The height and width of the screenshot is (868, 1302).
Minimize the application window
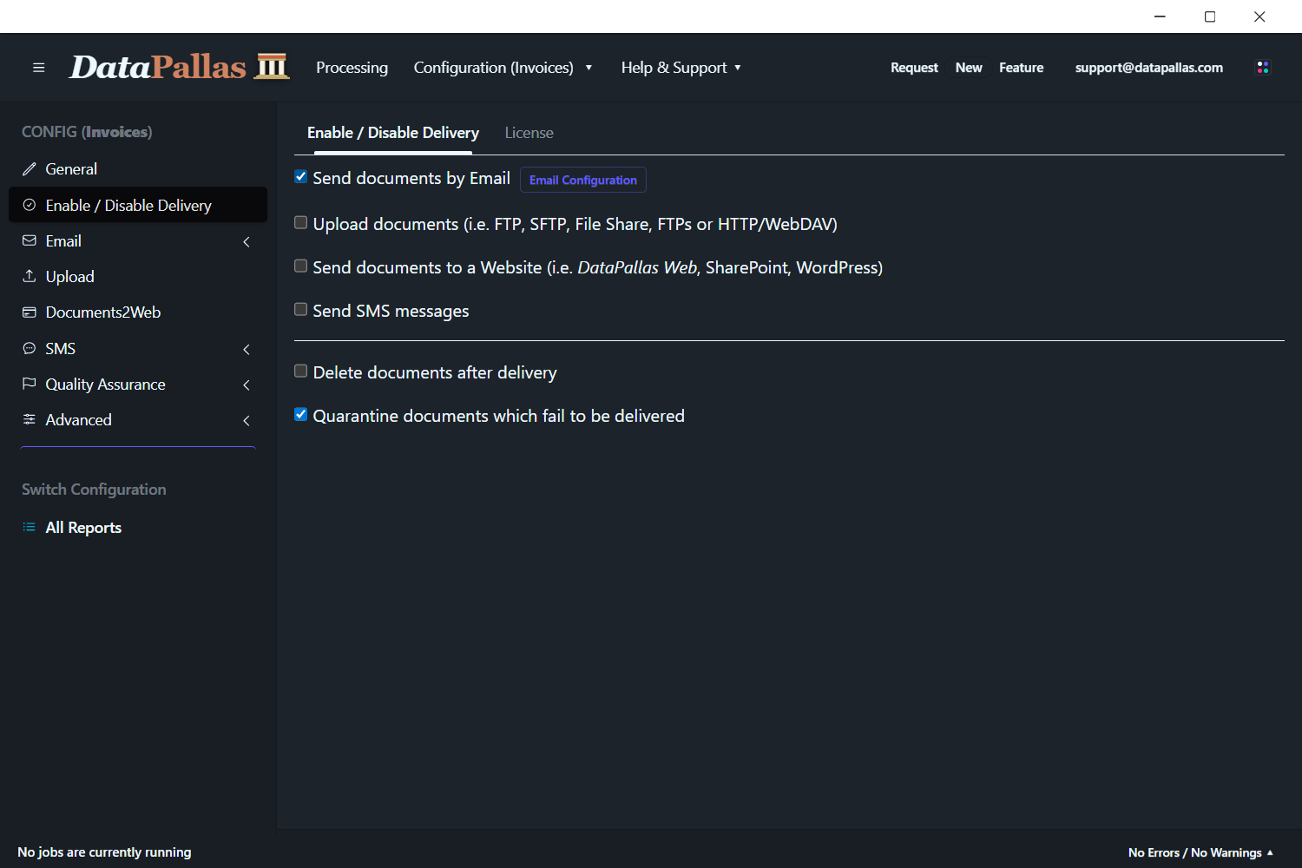tap(1160, 16)
